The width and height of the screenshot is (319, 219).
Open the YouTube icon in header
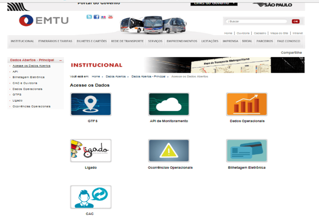point(110,17)
